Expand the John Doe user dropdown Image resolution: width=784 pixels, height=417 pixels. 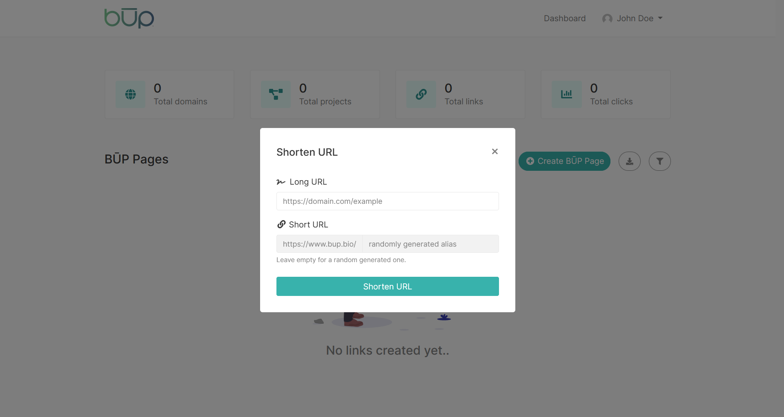(x=633, y=18)
